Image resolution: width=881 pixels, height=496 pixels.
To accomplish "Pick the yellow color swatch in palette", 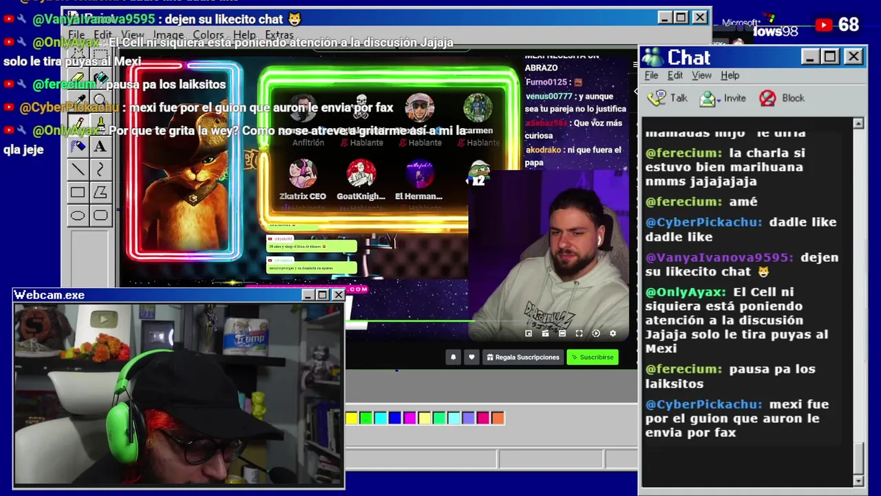I will click(x=352, y=417).
